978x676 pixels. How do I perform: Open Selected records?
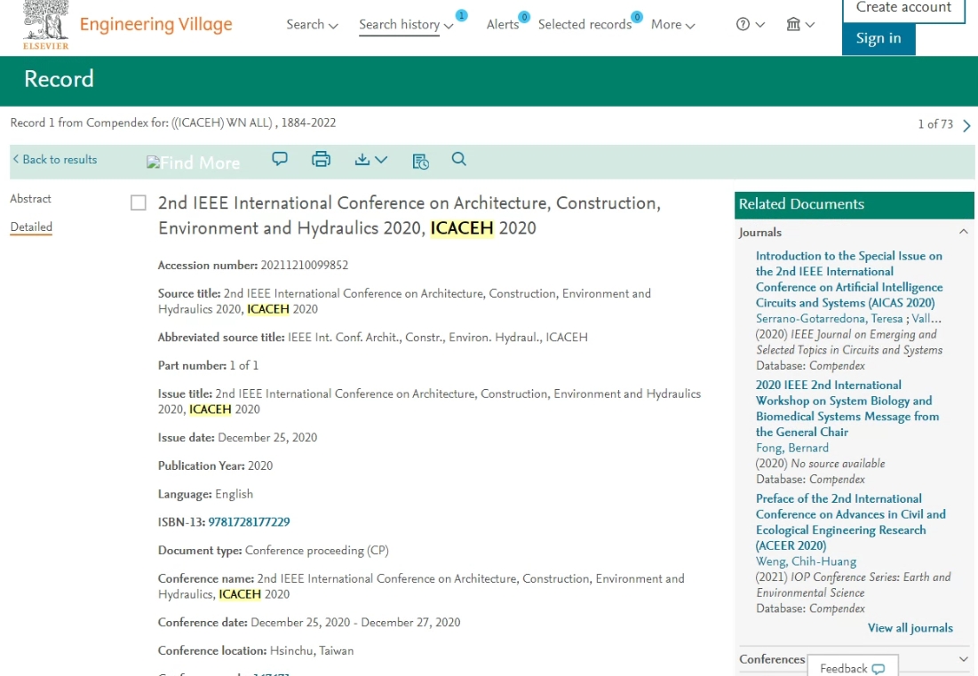click(584, 24)
